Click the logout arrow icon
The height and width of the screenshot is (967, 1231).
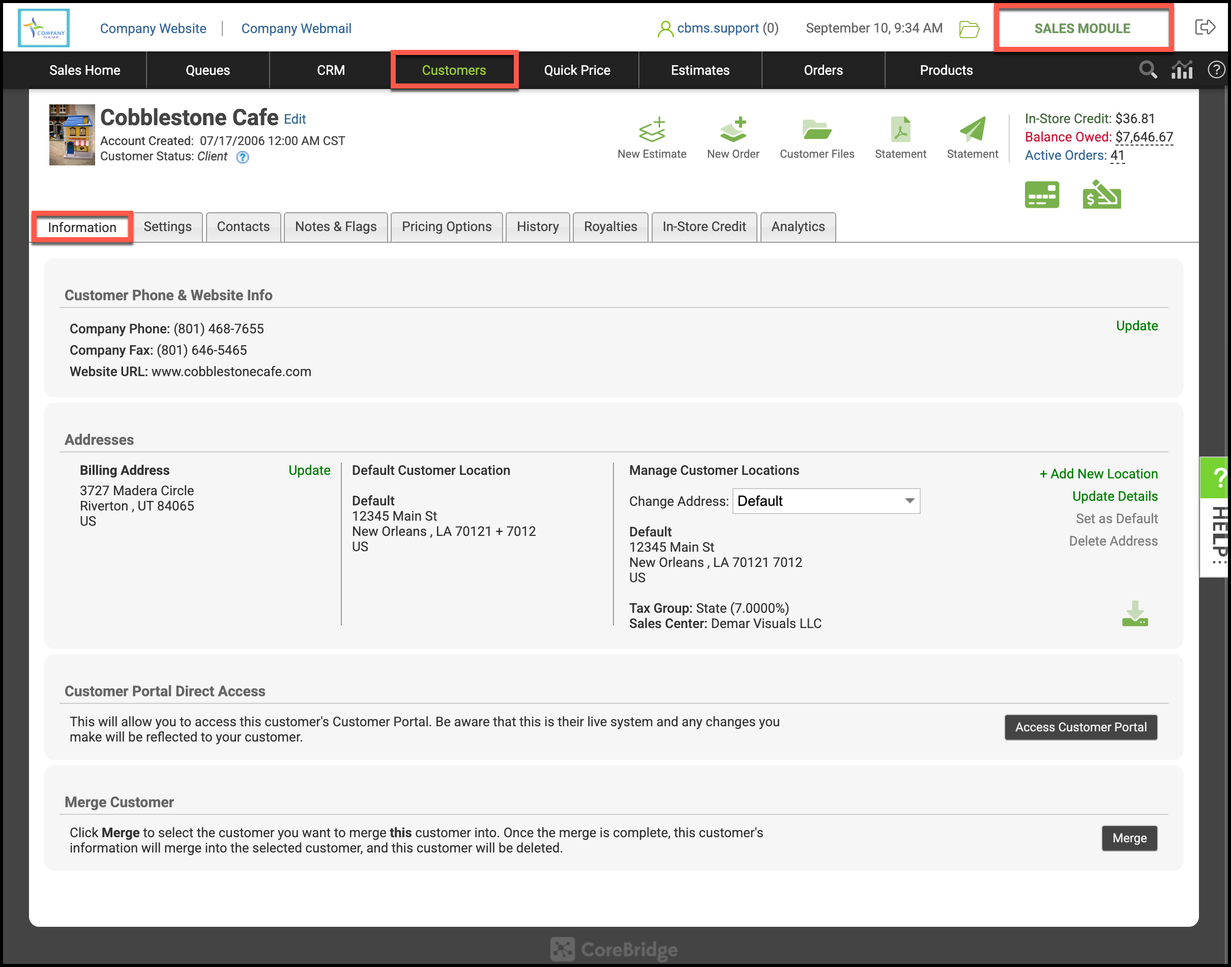tap(1205, 27)
